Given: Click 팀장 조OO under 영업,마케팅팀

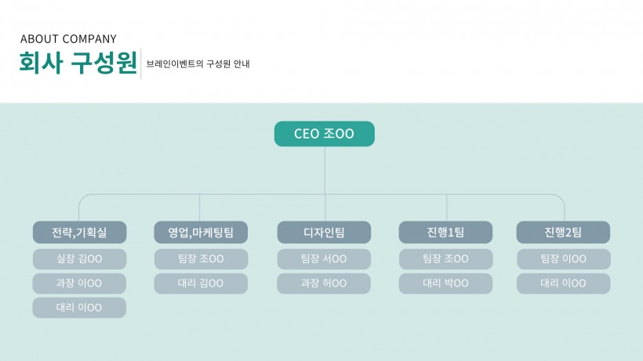Looking at the screenshot, I should click(x=201, y=259).
